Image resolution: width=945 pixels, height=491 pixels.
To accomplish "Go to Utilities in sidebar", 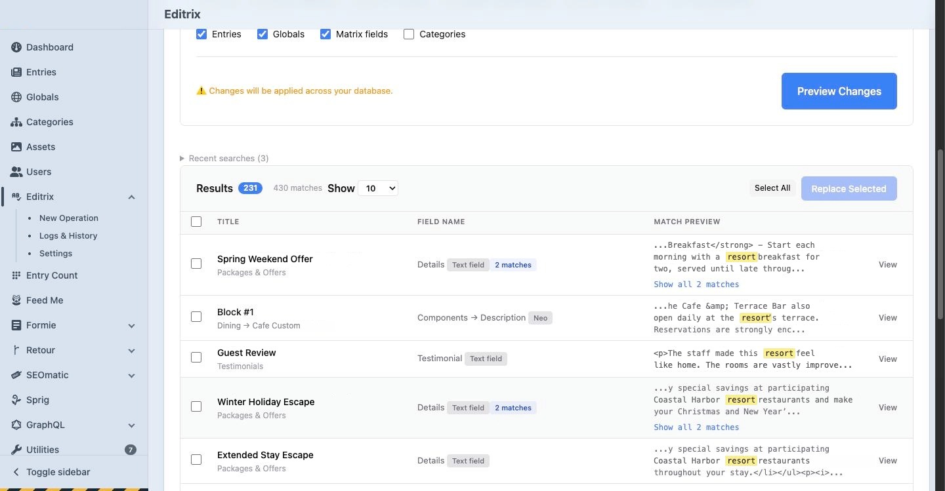I will coord(43,450).
